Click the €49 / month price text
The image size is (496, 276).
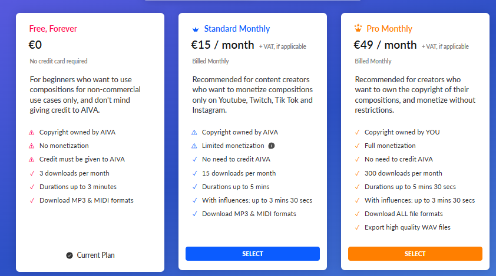[385, 45]
